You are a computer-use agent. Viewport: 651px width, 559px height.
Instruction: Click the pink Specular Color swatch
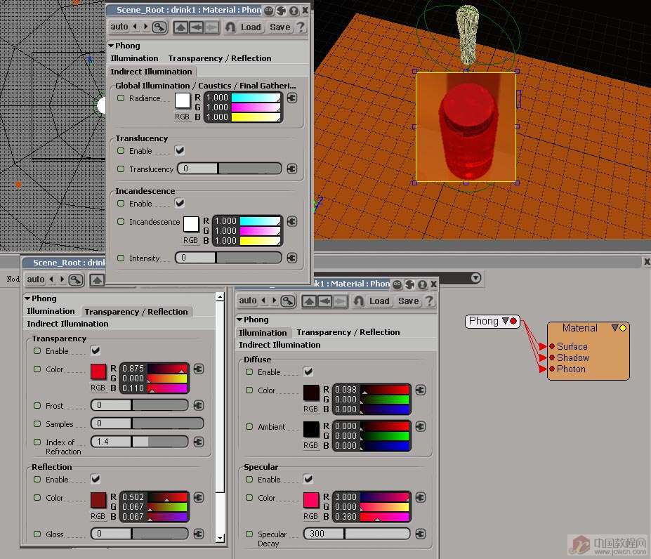(x=311, y=500)
